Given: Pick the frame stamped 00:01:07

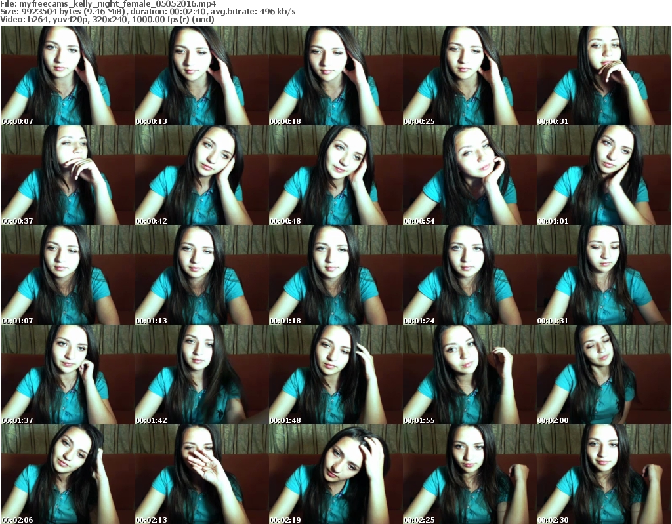Looking at the screenshot, I should 68,275.
